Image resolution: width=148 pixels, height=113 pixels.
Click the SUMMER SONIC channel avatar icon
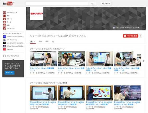click(x=4, y=37)
